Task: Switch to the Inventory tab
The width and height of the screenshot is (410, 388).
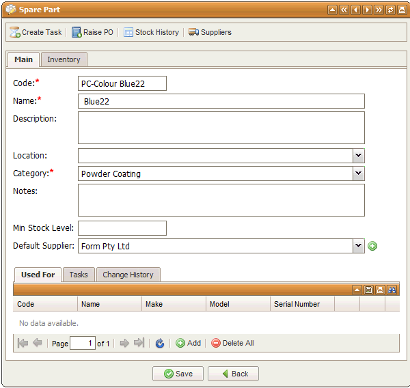Action: (x=64, y=59)
